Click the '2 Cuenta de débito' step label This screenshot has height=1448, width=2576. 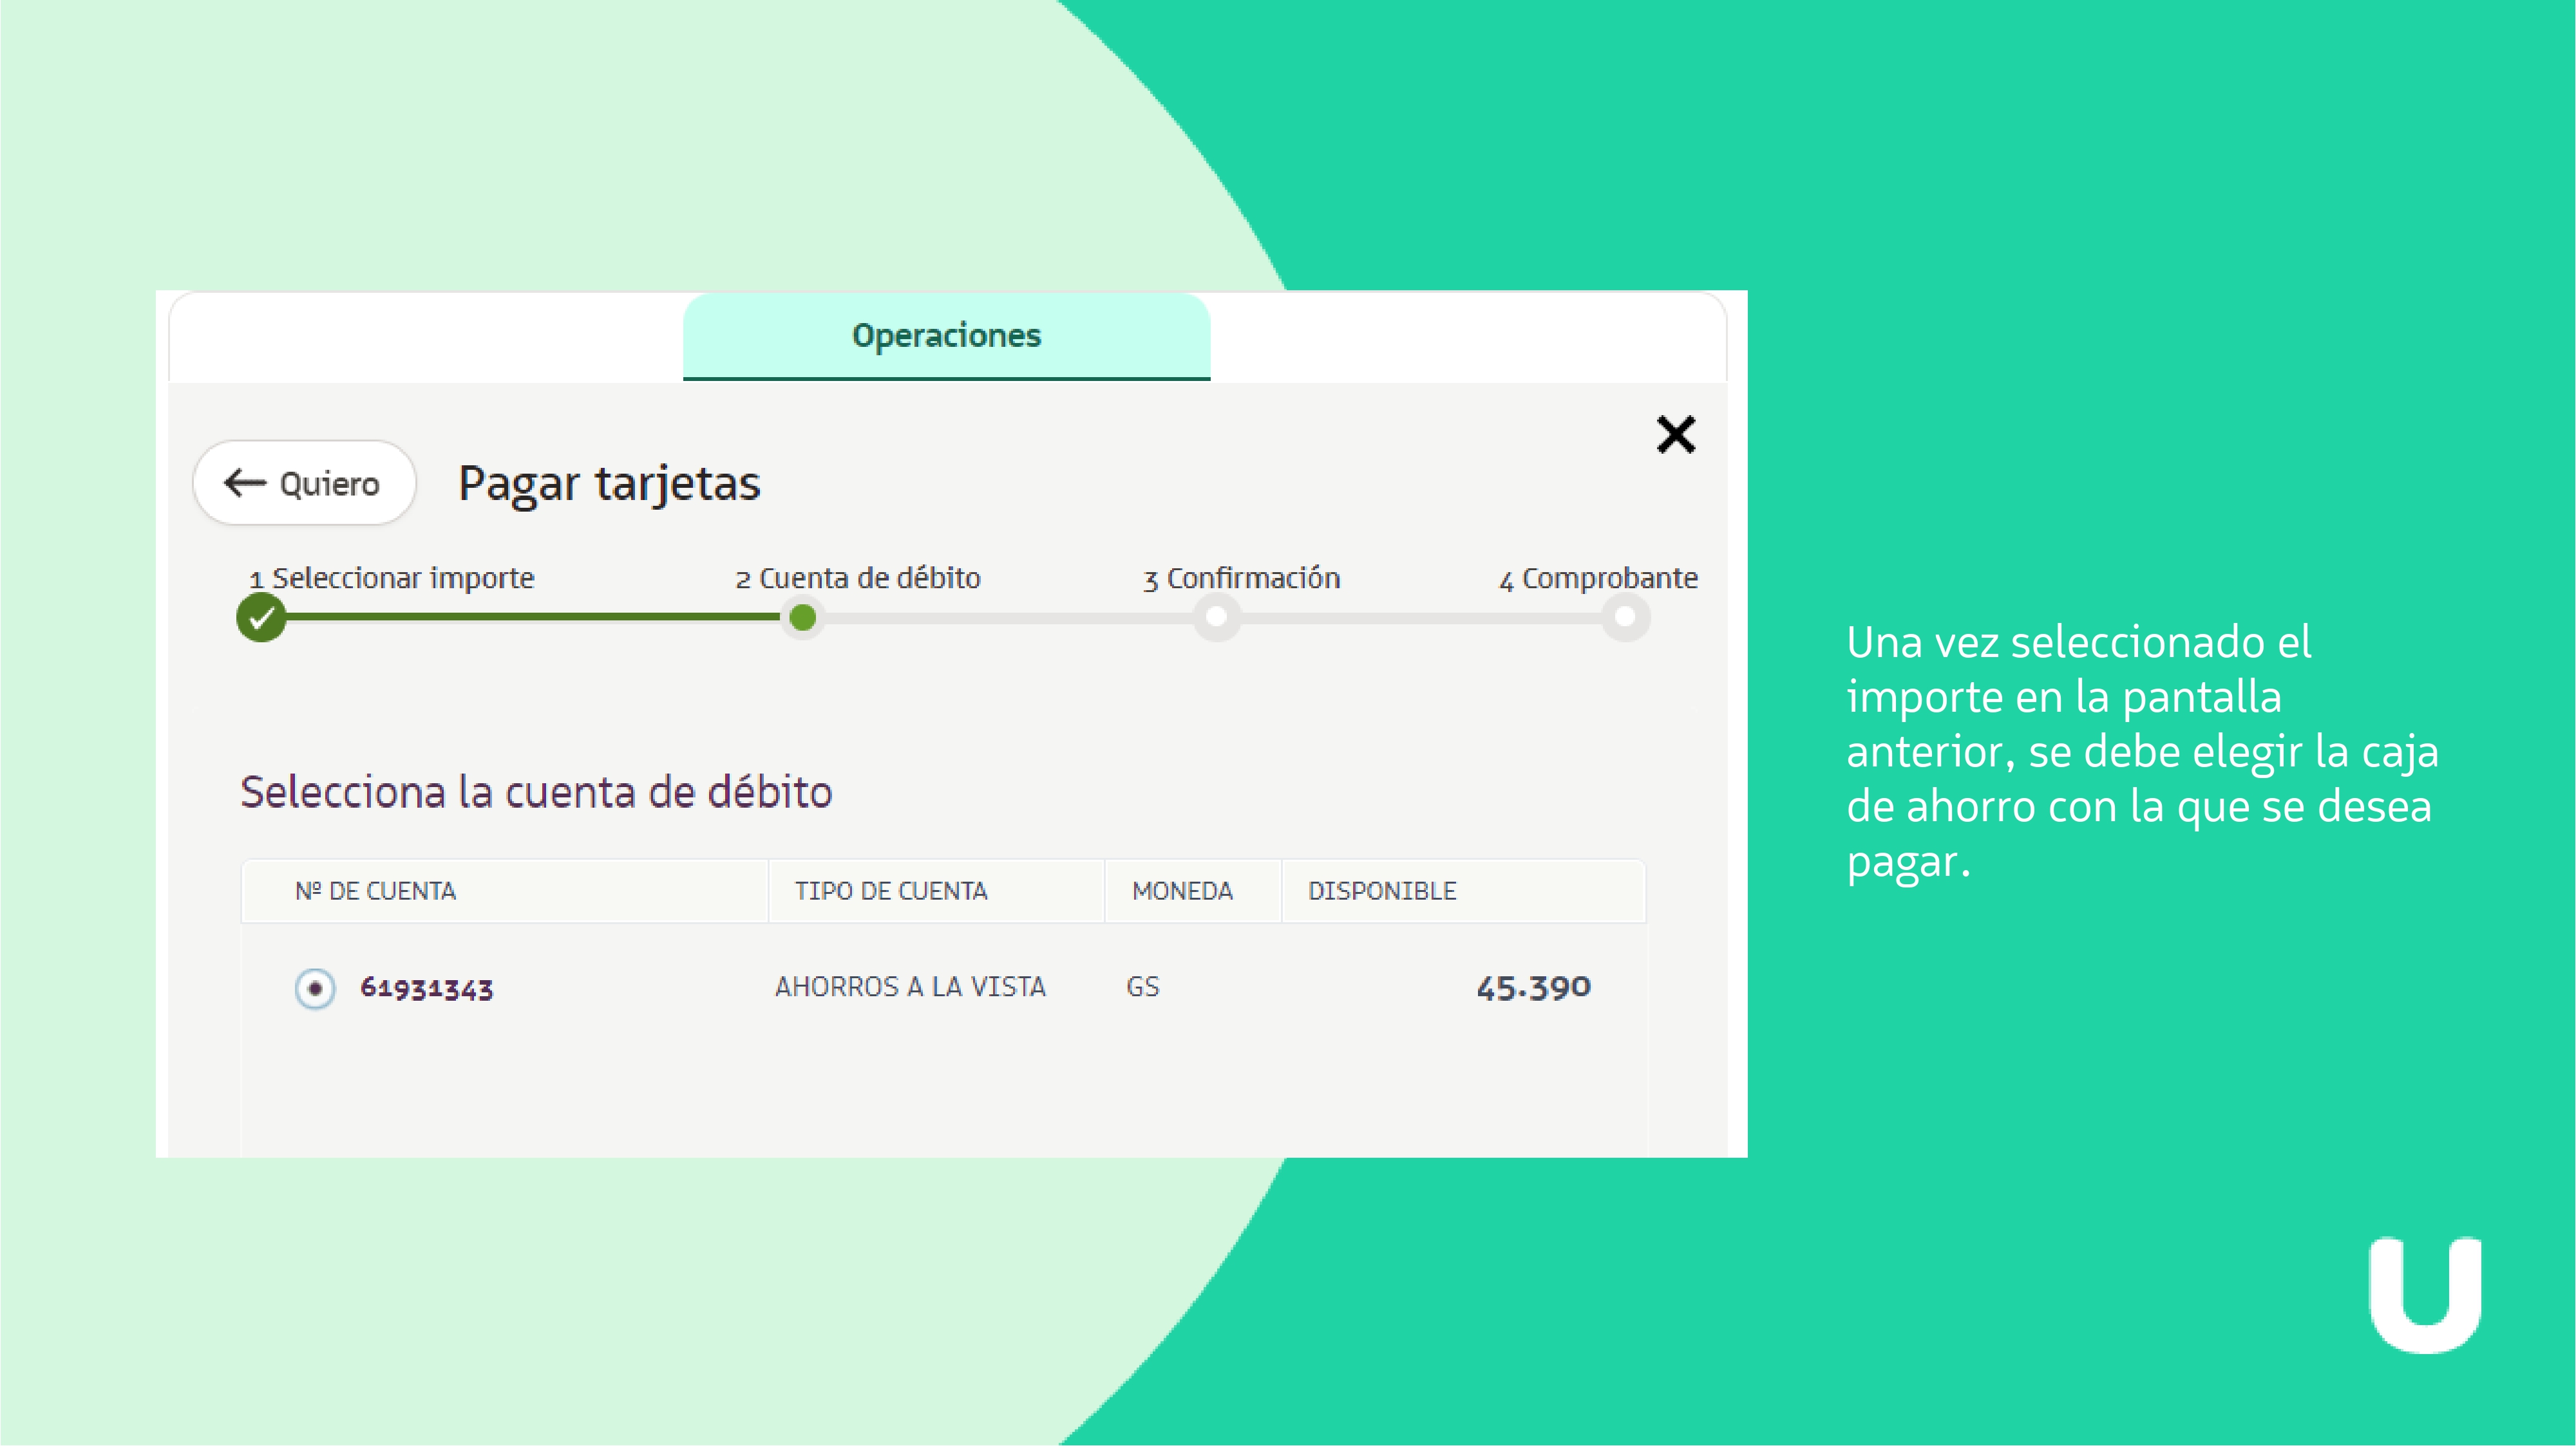pos(858,578)
